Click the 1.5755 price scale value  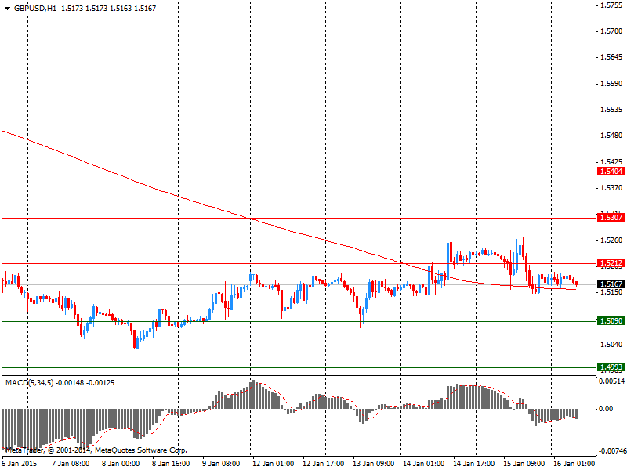pyautogui.click(x=612, y=5)
